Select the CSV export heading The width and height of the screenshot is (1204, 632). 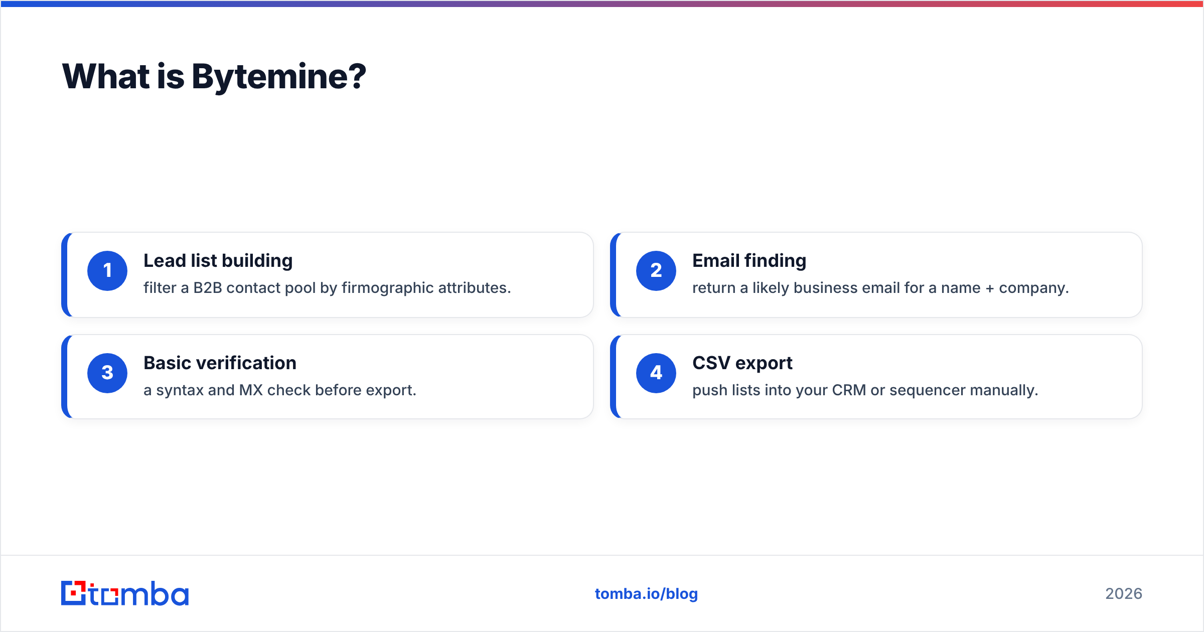click(x=742, y=363)
